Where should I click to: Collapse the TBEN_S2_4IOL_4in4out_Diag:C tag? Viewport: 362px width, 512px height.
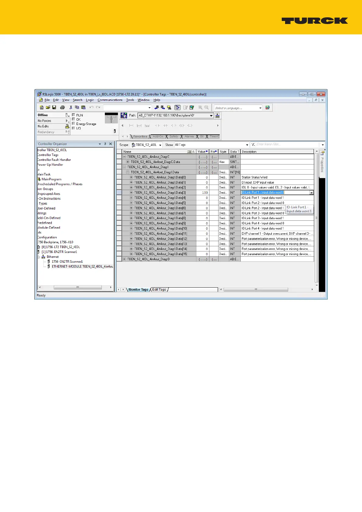[124, 157]
